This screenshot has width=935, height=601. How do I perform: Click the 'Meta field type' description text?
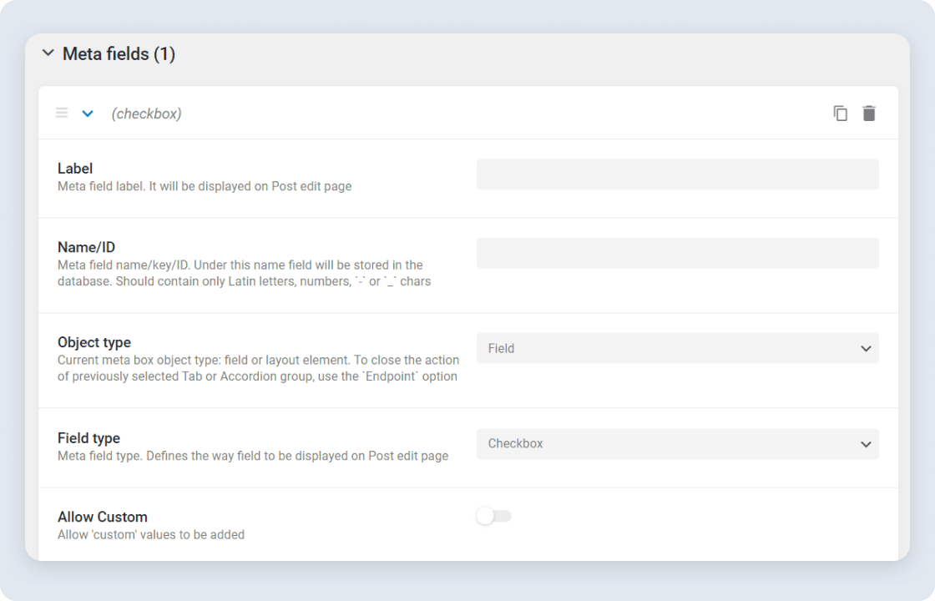point(253,456)
